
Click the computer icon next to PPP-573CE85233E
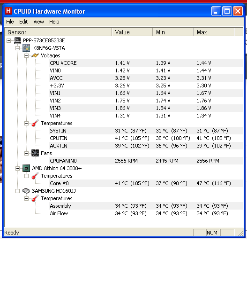[18, 40]
